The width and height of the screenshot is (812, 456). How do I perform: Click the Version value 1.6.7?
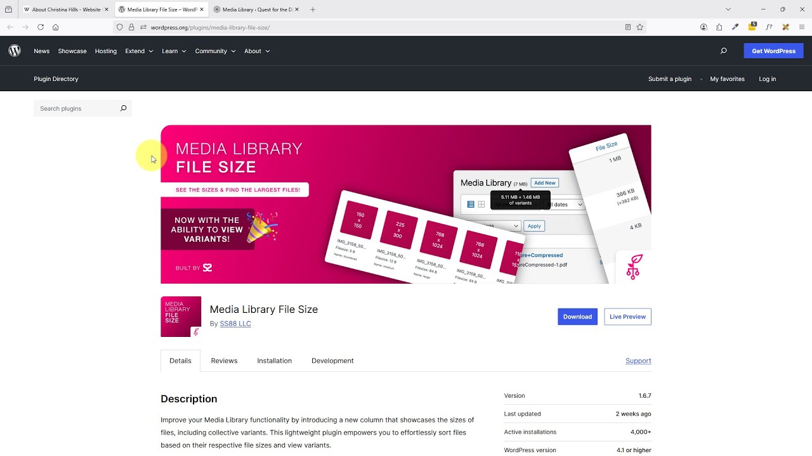(645, 396)
